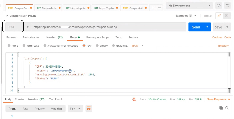Viewport: 234px width, 119px height.
Task: Expand the CouponBurn PROD request name
Action: (x=7, y=16)
